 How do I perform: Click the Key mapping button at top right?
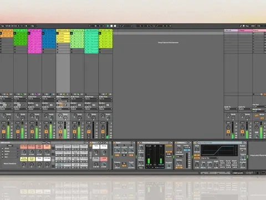[247, 26]
